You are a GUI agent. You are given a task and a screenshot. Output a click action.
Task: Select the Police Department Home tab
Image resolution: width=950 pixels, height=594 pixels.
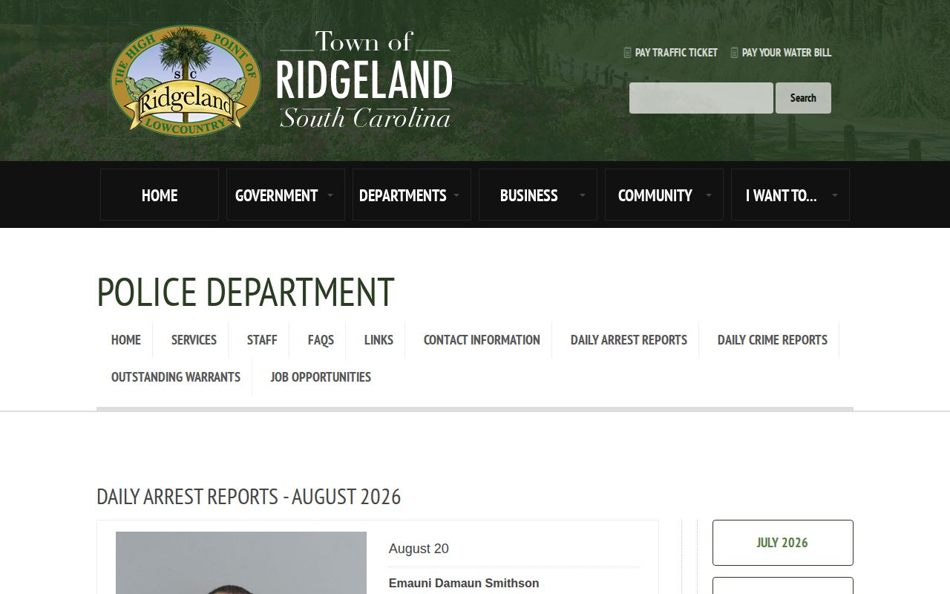(126, 340)
